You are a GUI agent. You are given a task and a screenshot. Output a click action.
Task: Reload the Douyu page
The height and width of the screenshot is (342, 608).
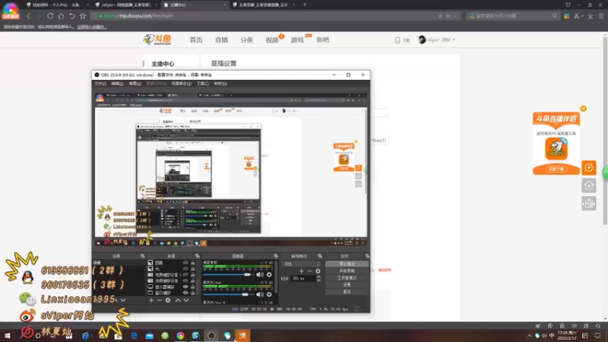tap(50, 16)
